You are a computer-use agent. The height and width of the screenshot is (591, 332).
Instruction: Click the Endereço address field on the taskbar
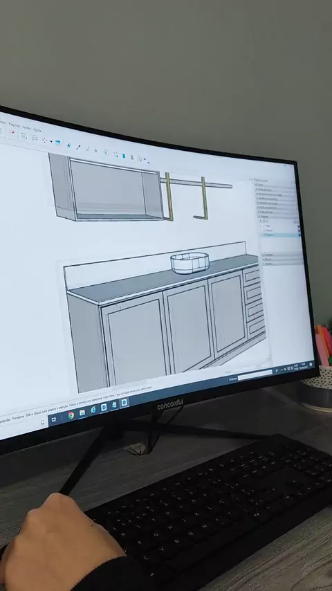255,374
